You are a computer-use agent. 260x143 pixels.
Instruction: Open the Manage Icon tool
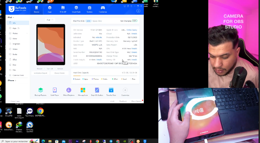(83, 92)
